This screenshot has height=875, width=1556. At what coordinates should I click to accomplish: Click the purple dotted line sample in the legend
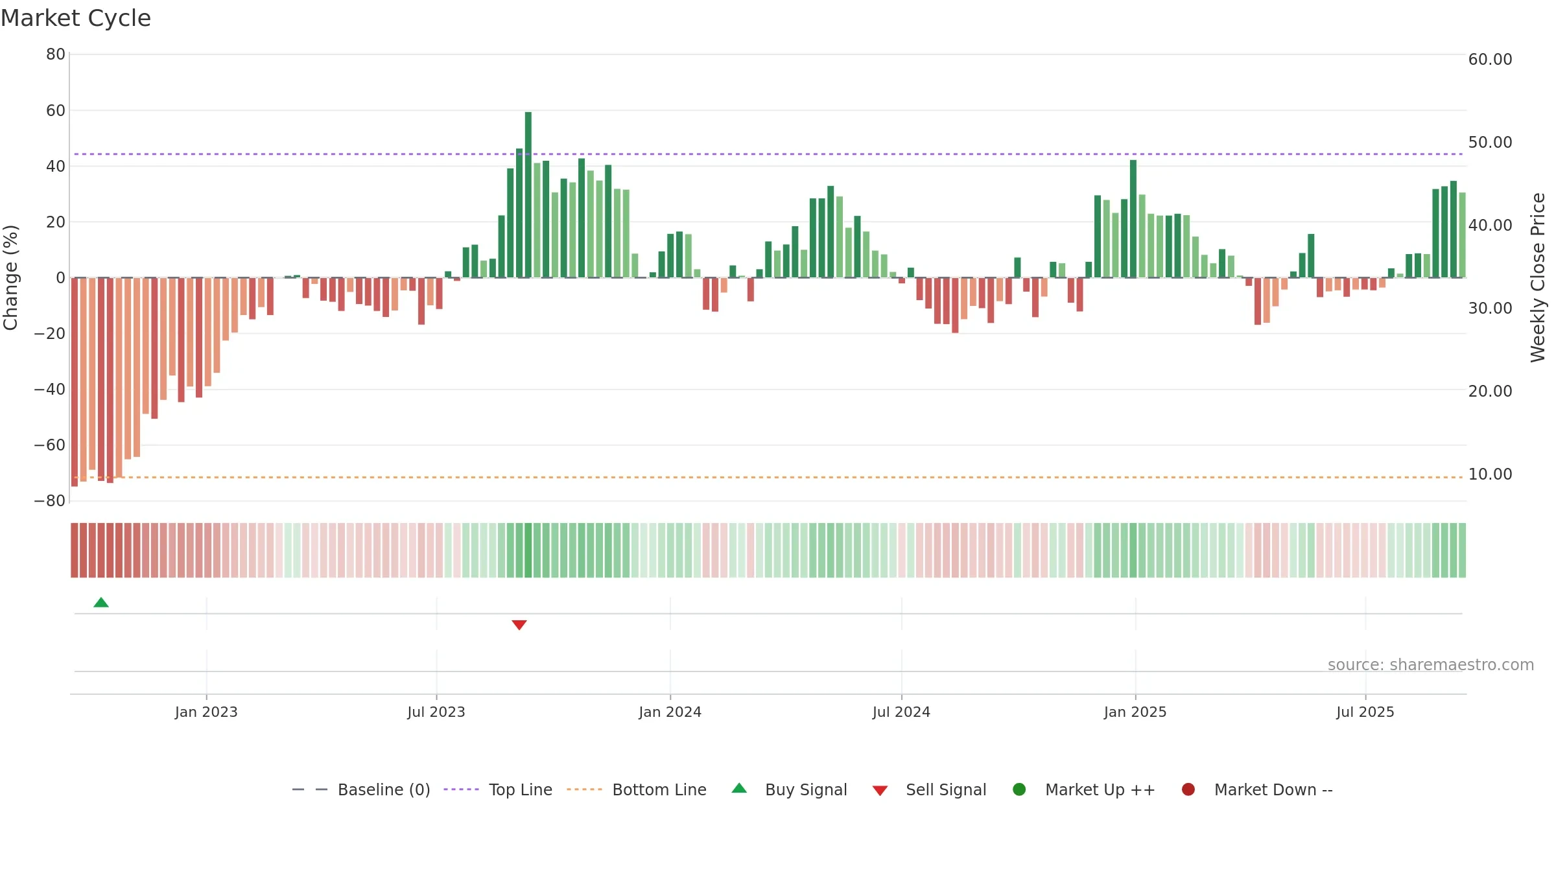(x=461, y=789)
